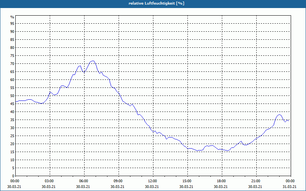Click the 95 y-axis label
This screenshot has height=191, width=306.
click(x=12, y=24)
